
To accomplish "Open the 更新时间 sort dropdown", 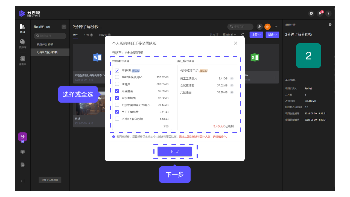I will (229, 35).
